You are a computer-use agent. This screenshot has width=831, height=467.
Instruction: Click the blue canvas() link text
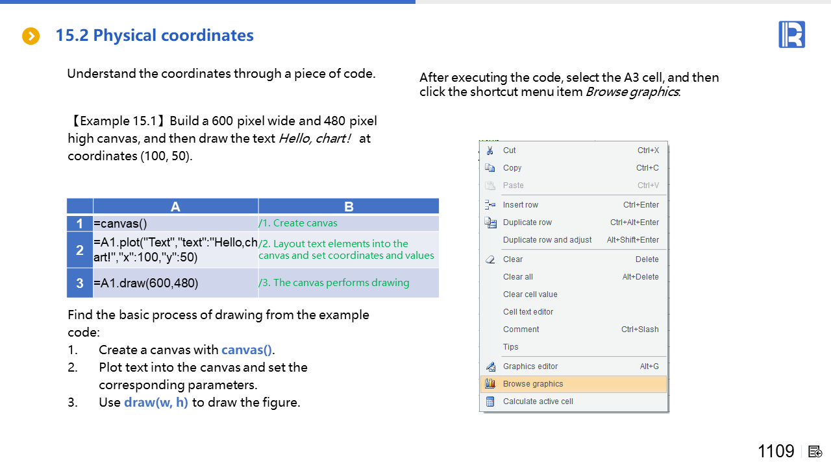point(247,350)
